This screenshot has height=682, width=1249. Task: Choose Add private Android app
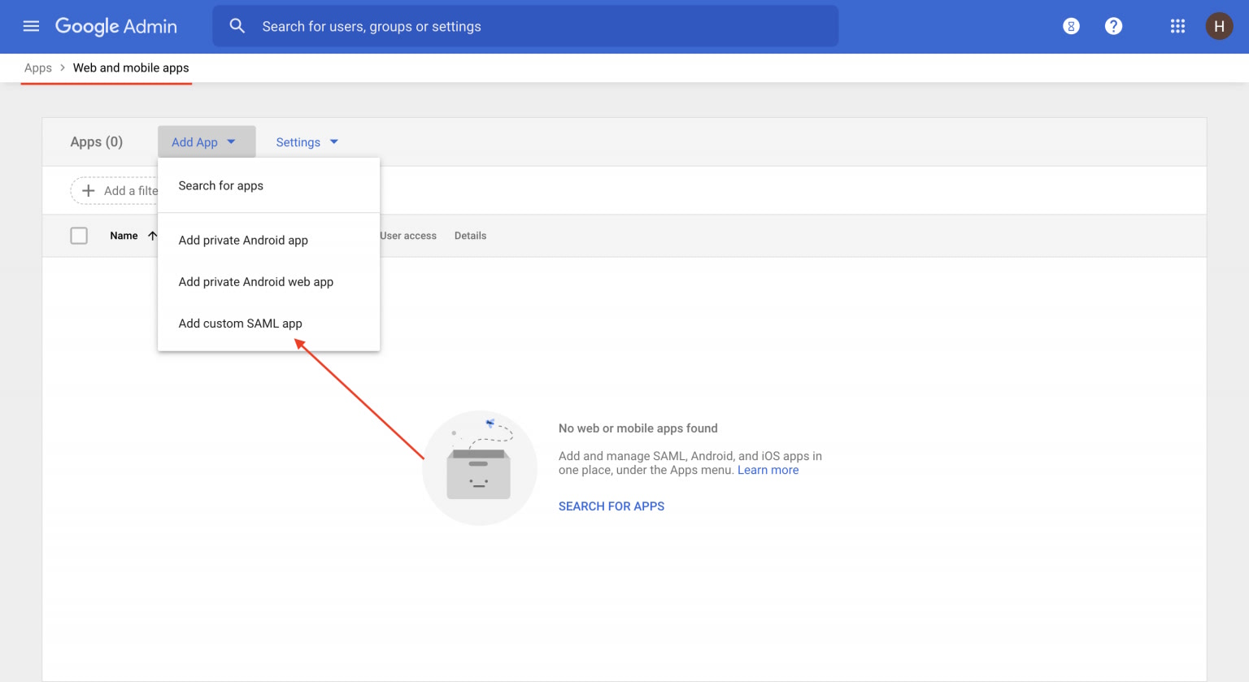pos(243,241)
